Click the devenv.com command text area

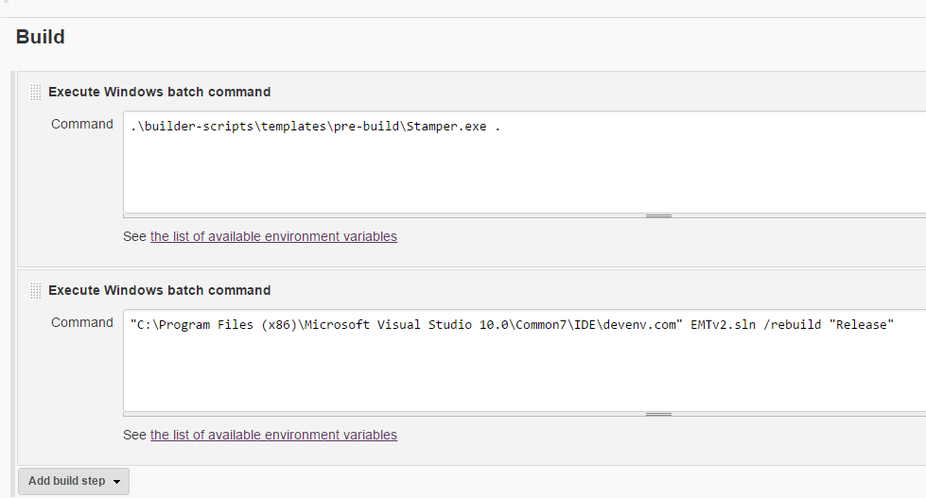(x=524, y=360)
